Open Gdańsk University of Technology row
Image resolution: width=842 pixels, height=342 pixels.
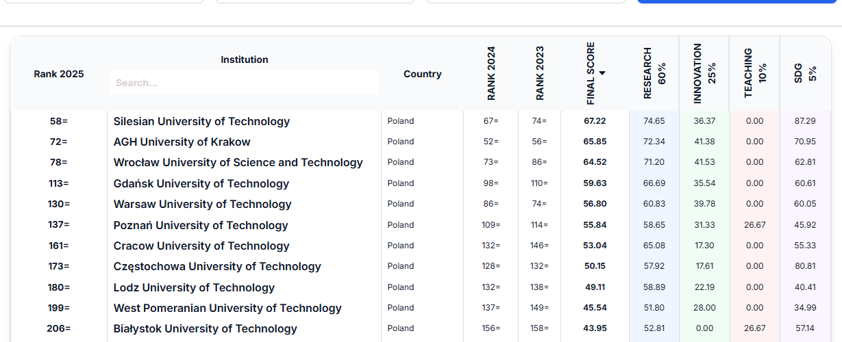point(201,183)
